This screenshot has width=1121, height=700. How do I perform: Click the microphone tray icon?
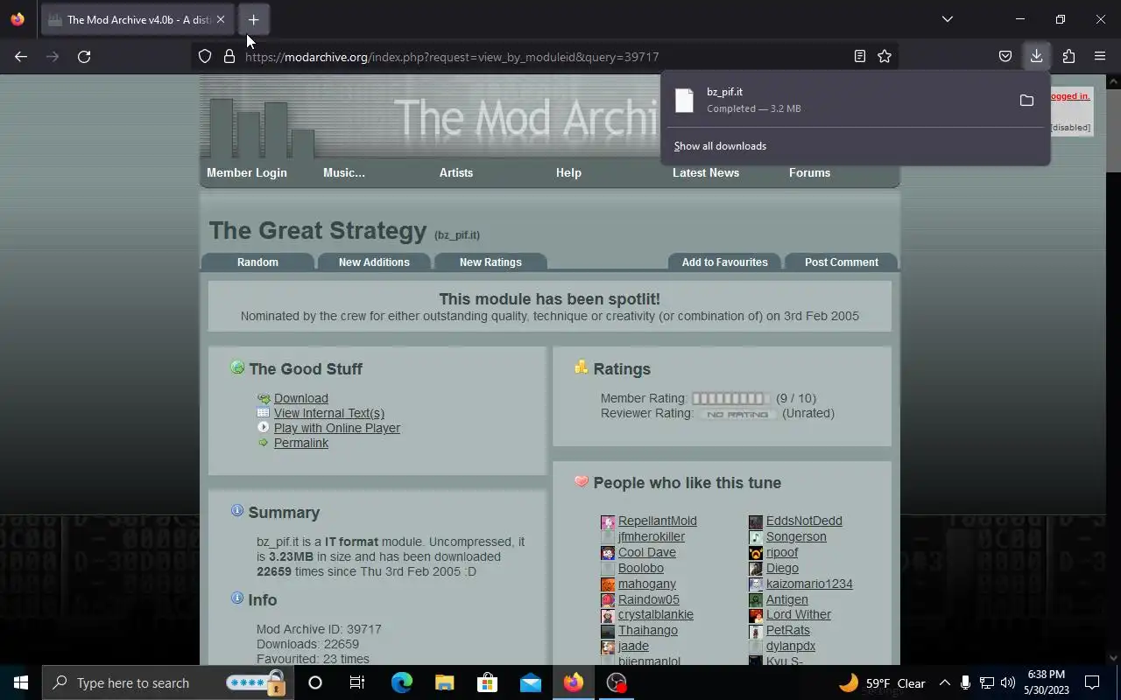pyautogui.click(x=965, y=682)
